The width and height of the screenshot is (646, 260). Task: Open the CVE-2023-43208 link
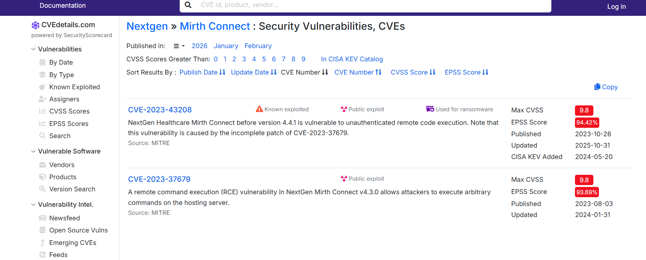pos(160,110)
